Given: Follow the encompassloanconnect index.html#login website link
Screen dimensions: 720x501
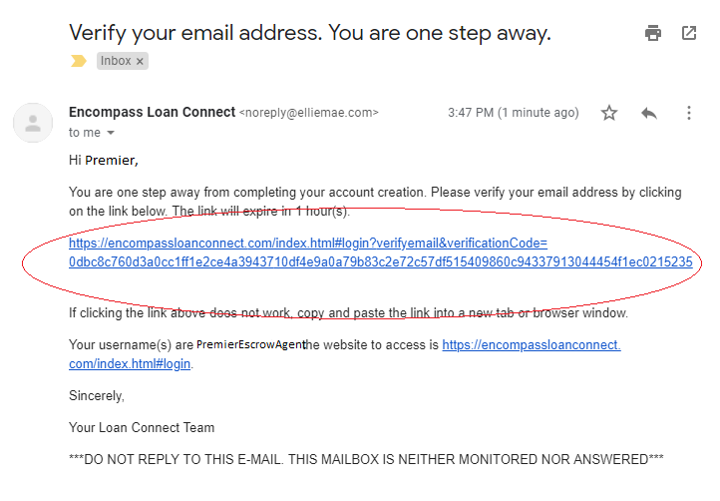Looking at the screenshot, I should (x=345, y=354).
